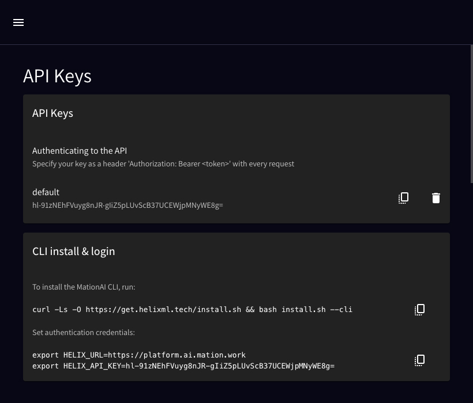Click 'To install the MationAI CLI' text
The width and height of the screenshot is (473, 403).
[x=84, y=287]
